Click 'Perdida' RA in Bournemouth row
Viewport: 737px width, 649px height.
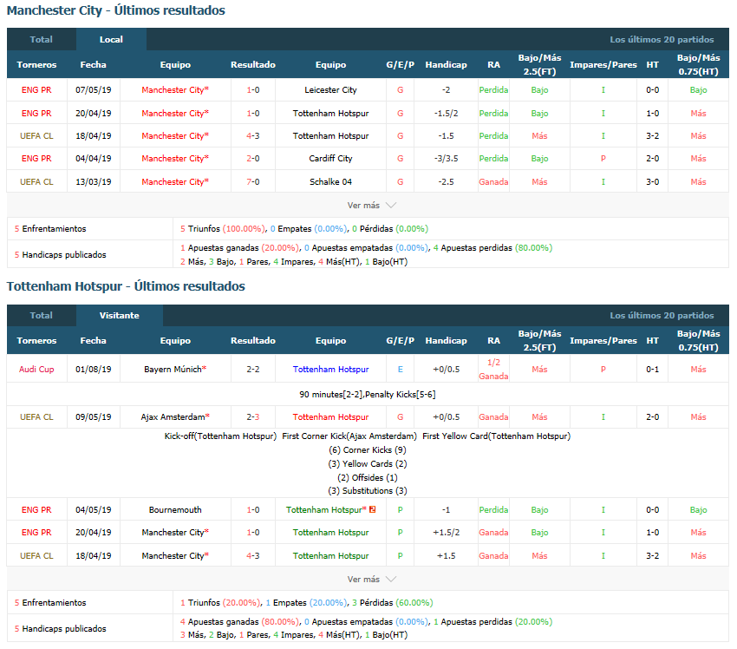[493, 510]
